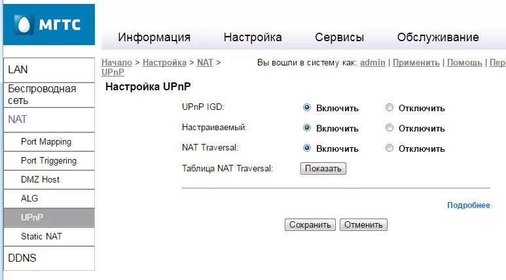Open the Подробнее link

click(x=468, y=205)
